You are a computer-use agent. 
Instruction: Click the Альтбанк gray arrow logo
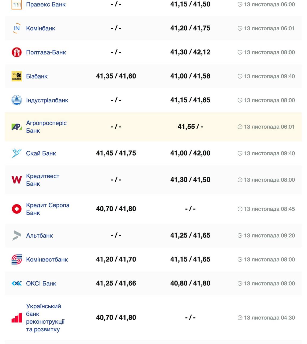point(17,235)
